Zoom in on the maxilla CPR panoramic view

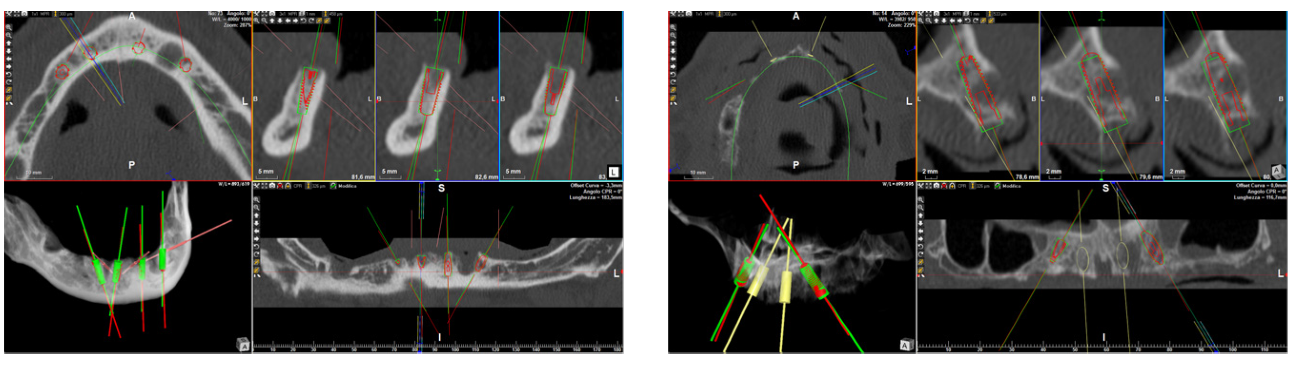pyautogui.click(x=921, y=200)
